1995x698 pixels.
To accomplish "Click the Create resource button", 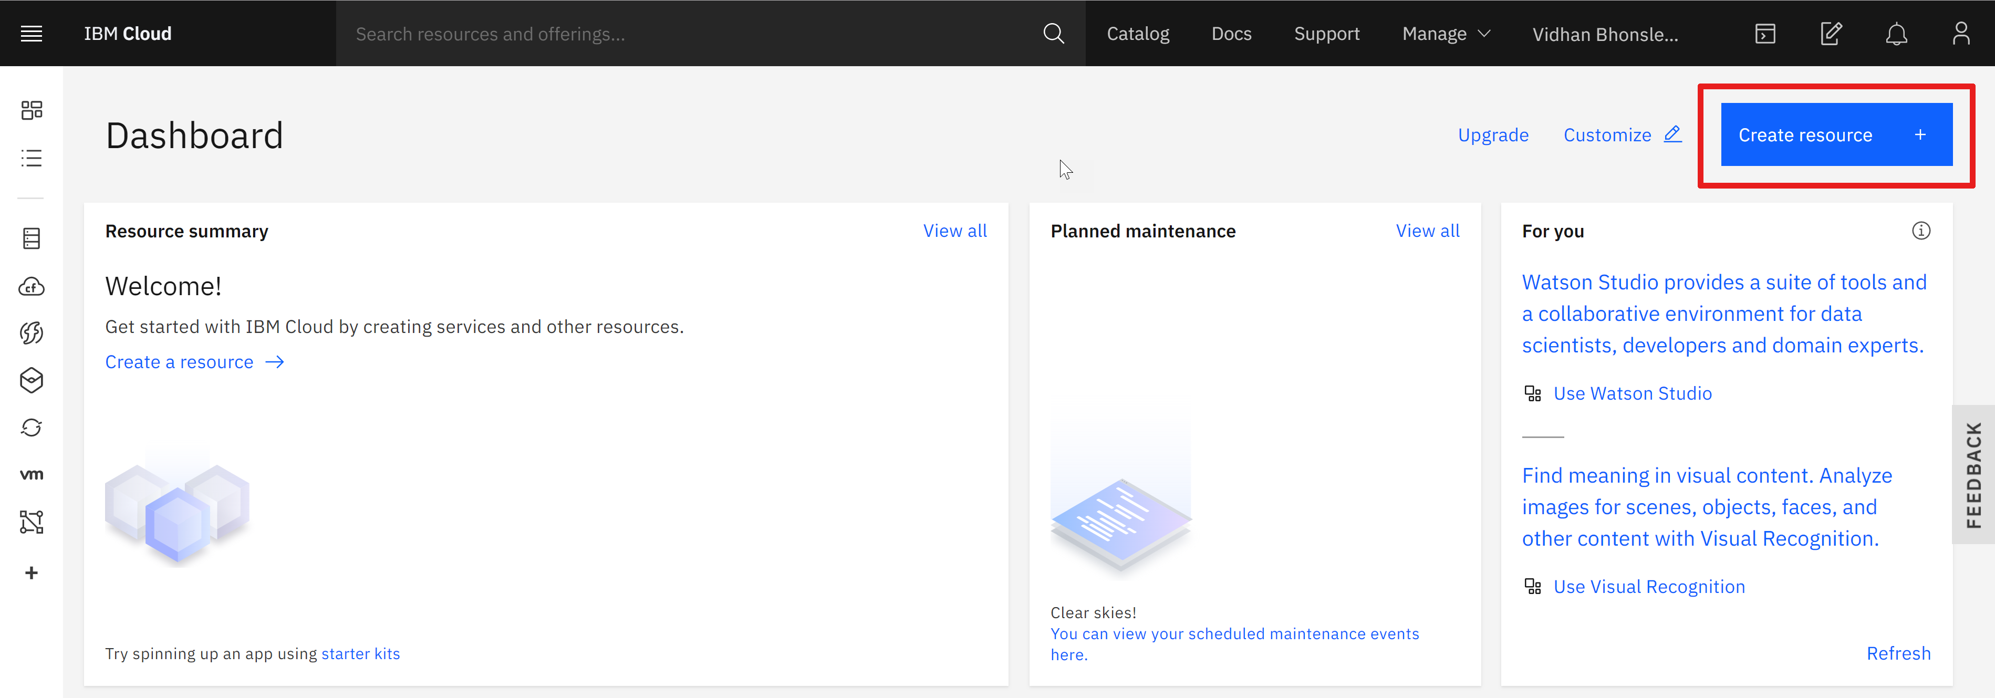I will point(1836,135).
